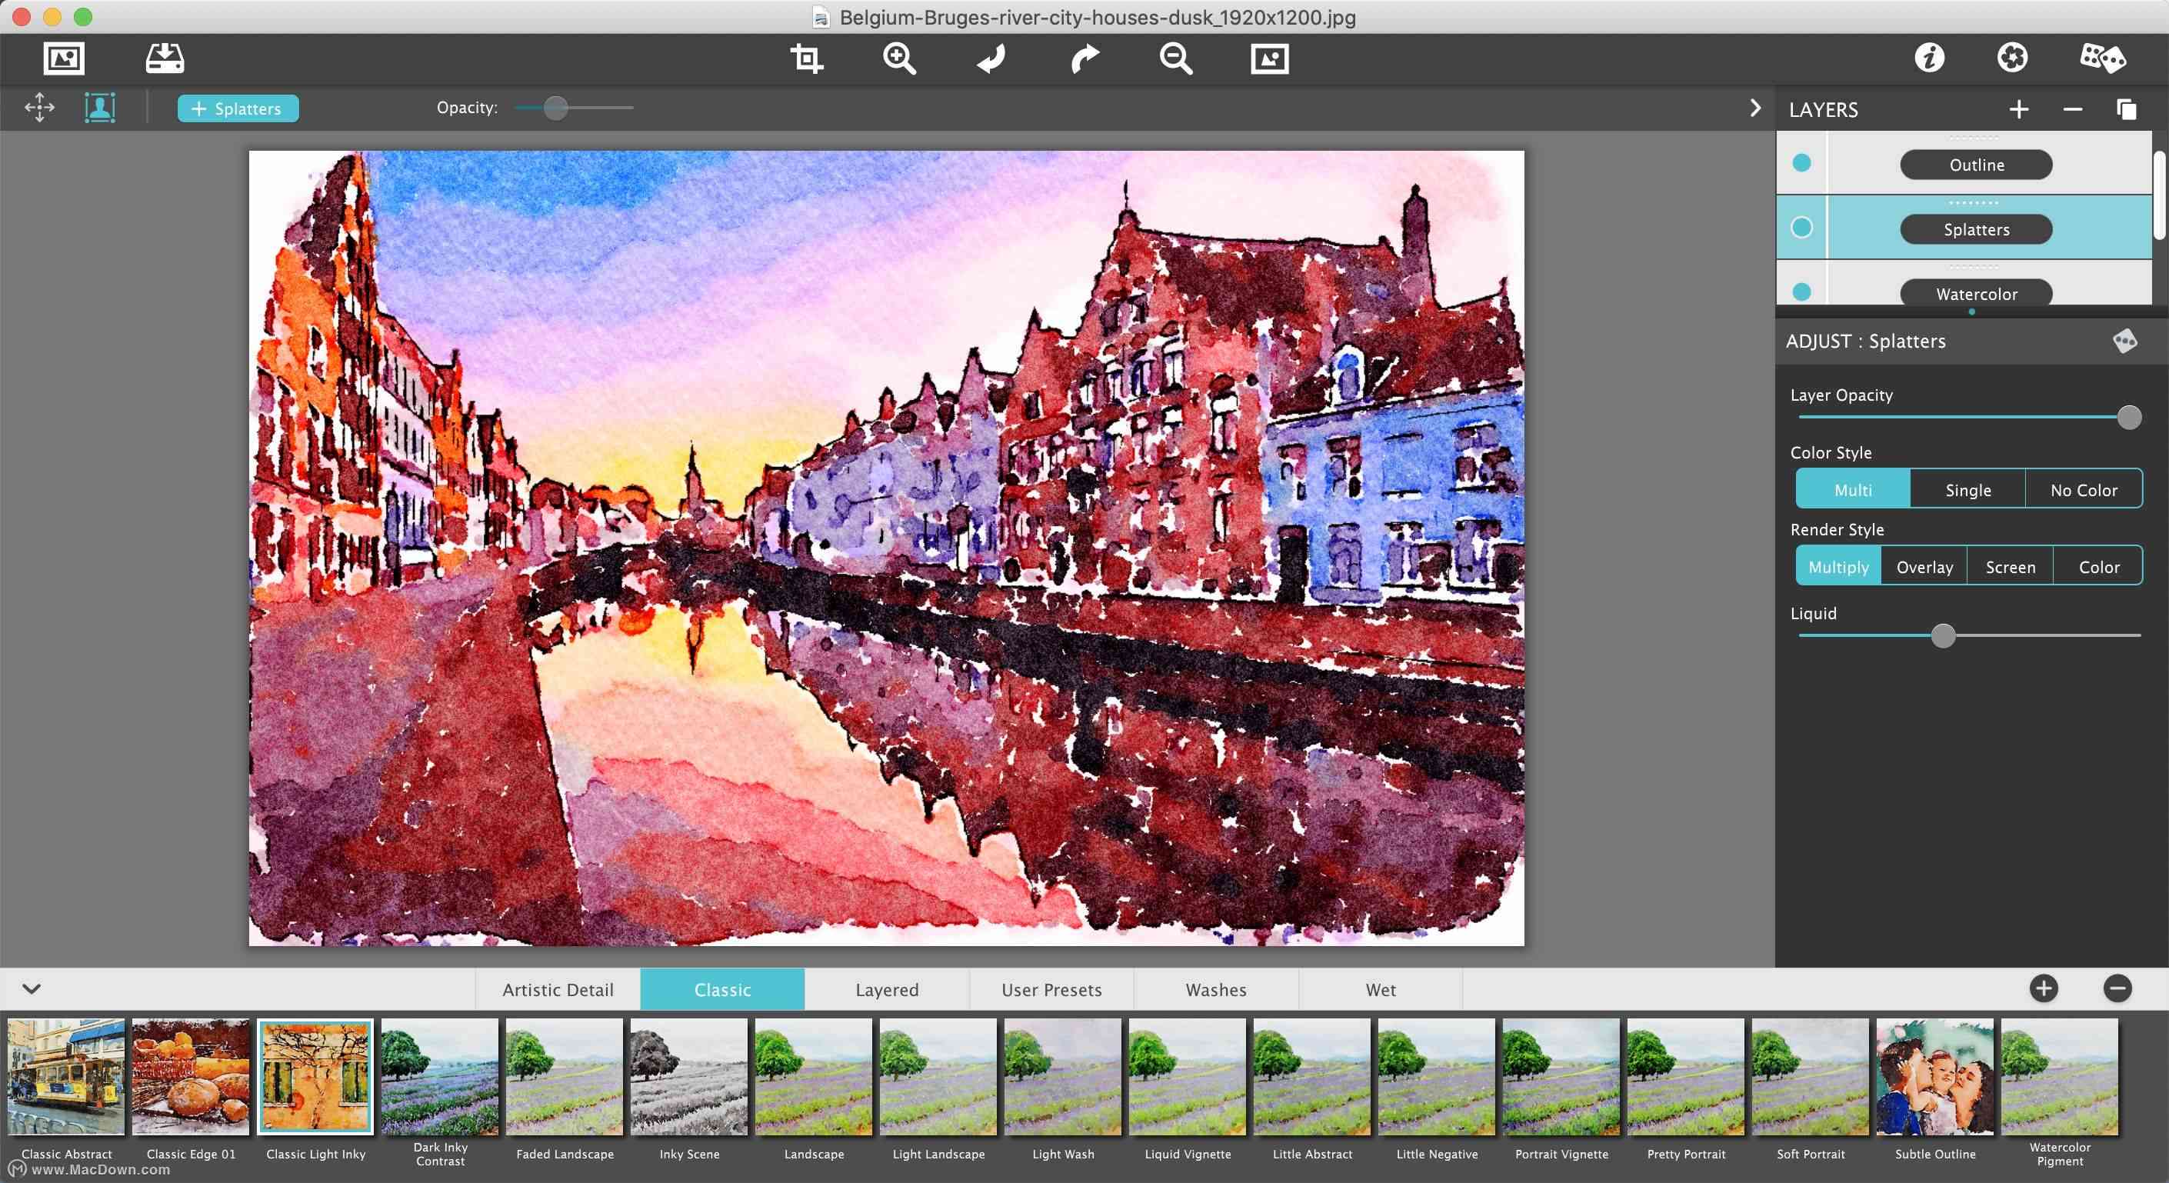The height and width of the screenshot is (1183, 2169).
Task: Click the settings gear icon
Action: [x=2013, y=57]
